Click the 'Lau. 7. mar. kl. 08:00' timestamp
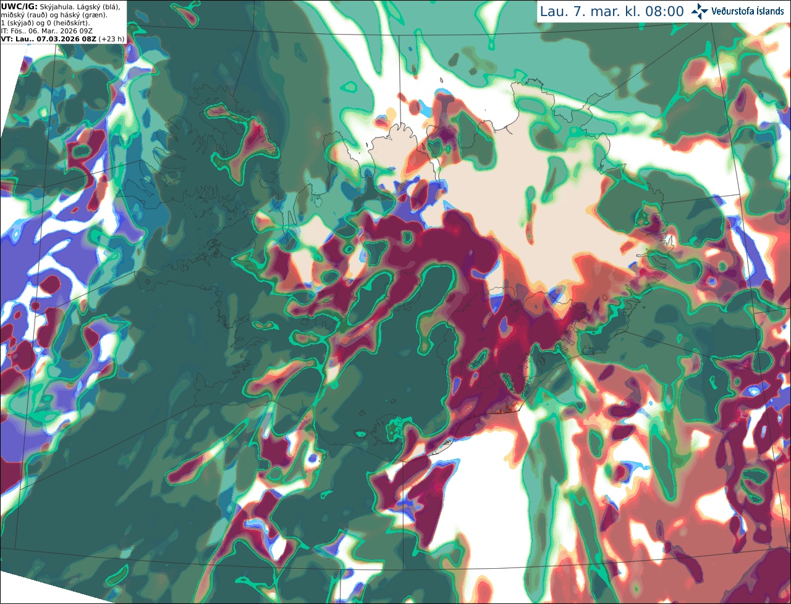Screen dimensions: 791x604 point(612,12)
